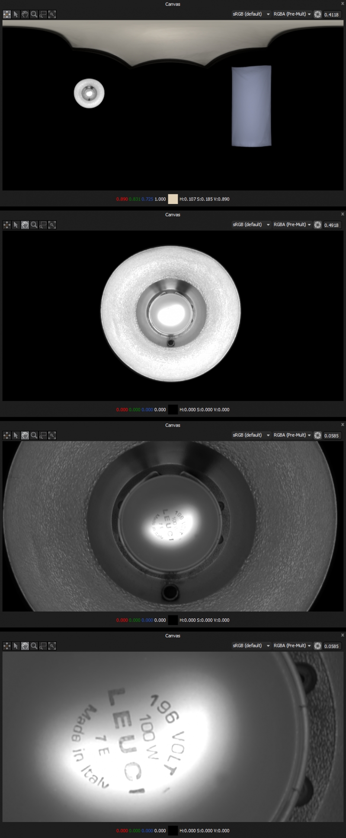346x838 pixels.
Task: Activate the hand pan tool in third Canvas panel
Action: 25,435
